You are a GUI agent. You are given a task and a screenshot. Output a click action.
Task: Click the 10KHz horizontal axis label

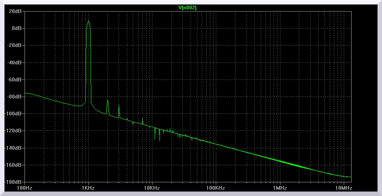(152, 188)
